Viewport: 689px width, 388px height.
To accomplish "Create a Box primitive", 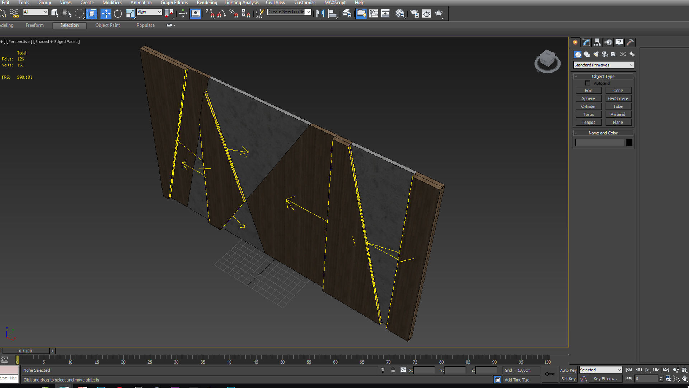I will (589, 91).
